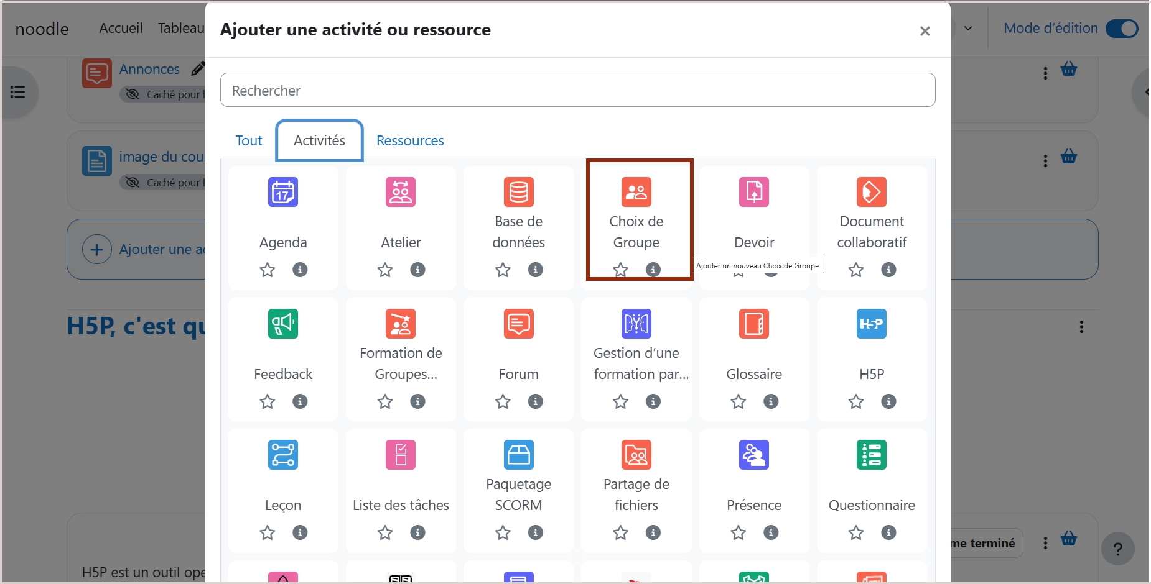Go to noodle home logo

42,29
